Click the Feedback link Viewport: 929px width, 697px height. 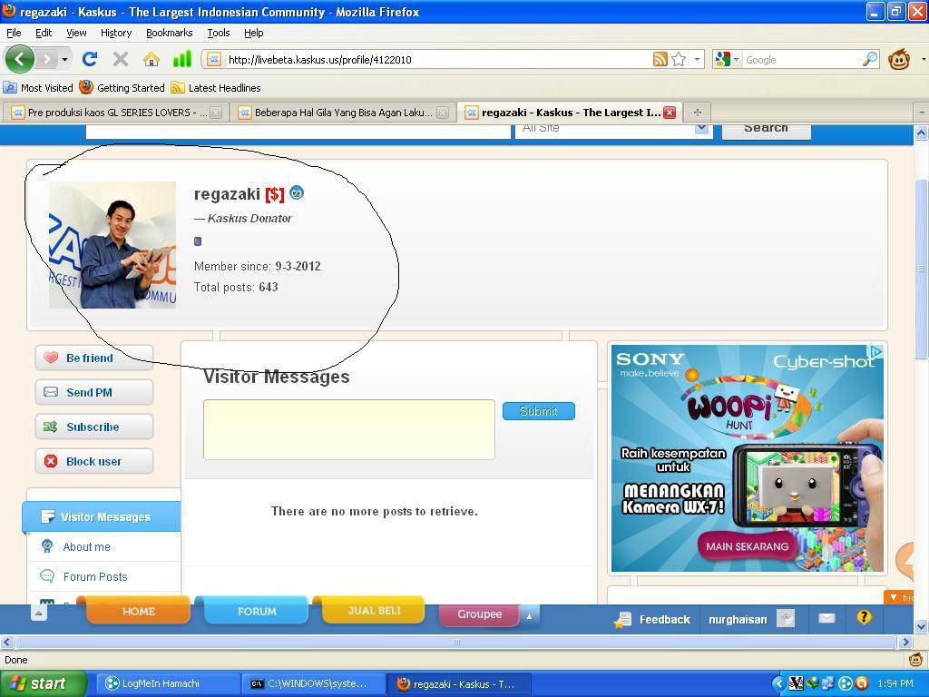(653, 619)
